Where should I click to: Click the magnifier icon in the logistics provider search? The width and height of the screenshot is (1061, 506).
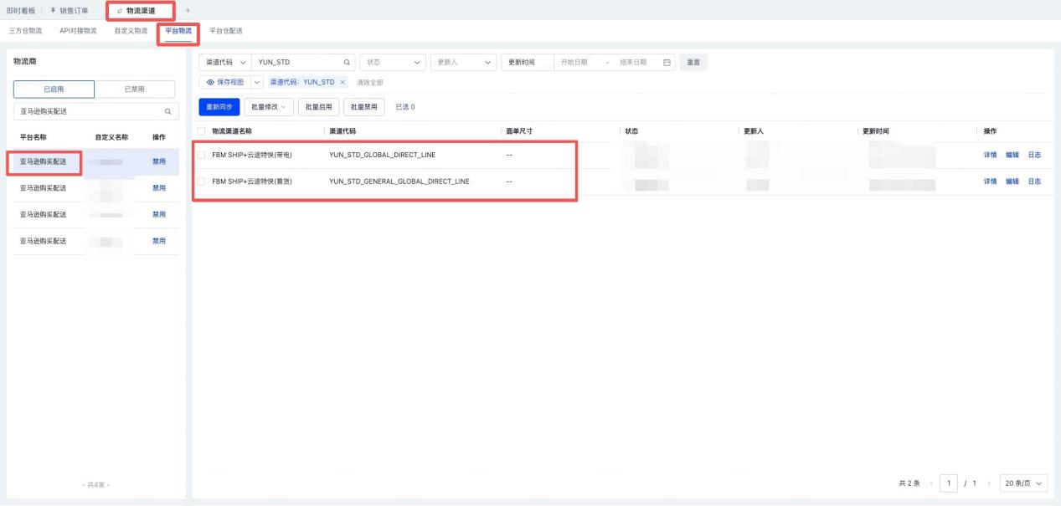point(167,111)
